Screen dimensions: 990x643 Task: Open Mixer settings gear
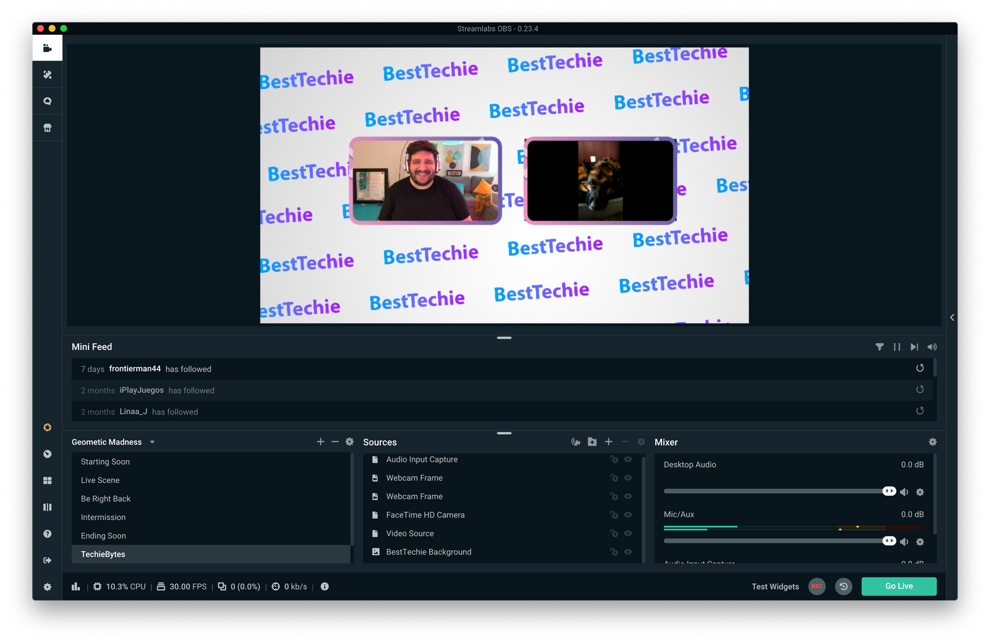[x=932, y=442]
